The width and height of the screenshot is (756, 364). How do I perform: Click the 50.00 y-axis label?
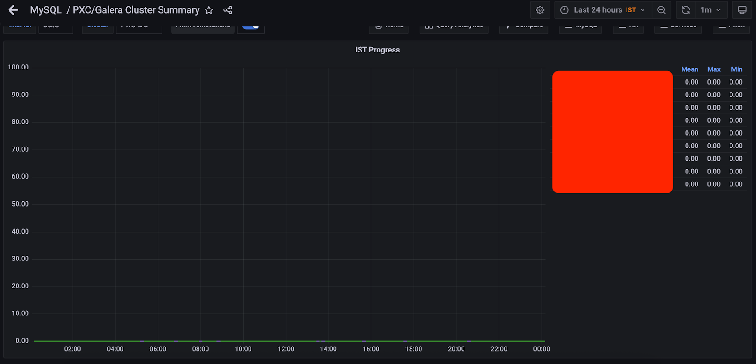click(20, 204)
